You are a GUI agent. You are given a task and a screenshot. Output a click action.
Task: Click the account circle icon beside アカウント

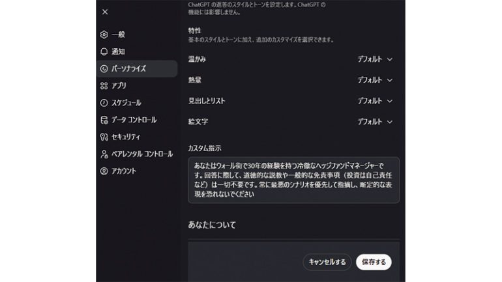104,171
